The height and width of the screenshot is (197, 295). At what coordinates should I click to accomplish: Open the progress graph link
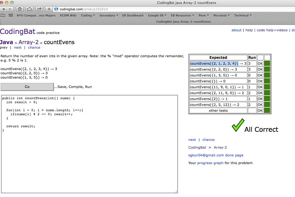210,163
